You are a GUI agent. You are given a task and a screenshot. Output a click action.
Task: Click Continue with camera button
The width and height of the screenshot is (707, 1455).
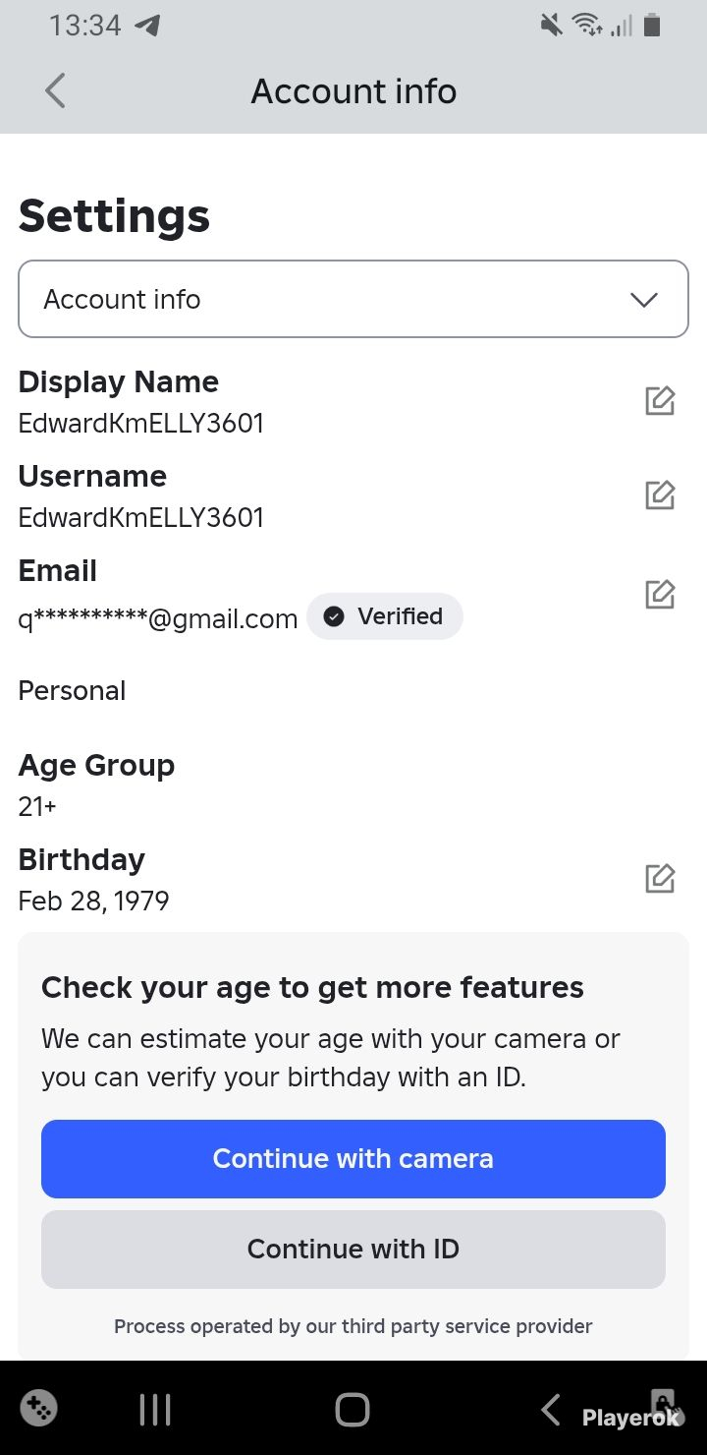click(x=353, y=1159)
